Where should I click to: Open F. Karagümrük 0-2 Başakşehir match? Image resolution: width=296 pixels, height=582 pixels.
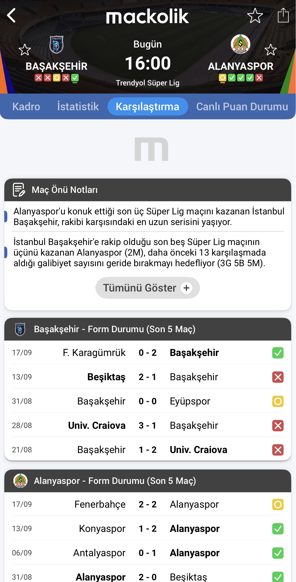tap(148, 353)
